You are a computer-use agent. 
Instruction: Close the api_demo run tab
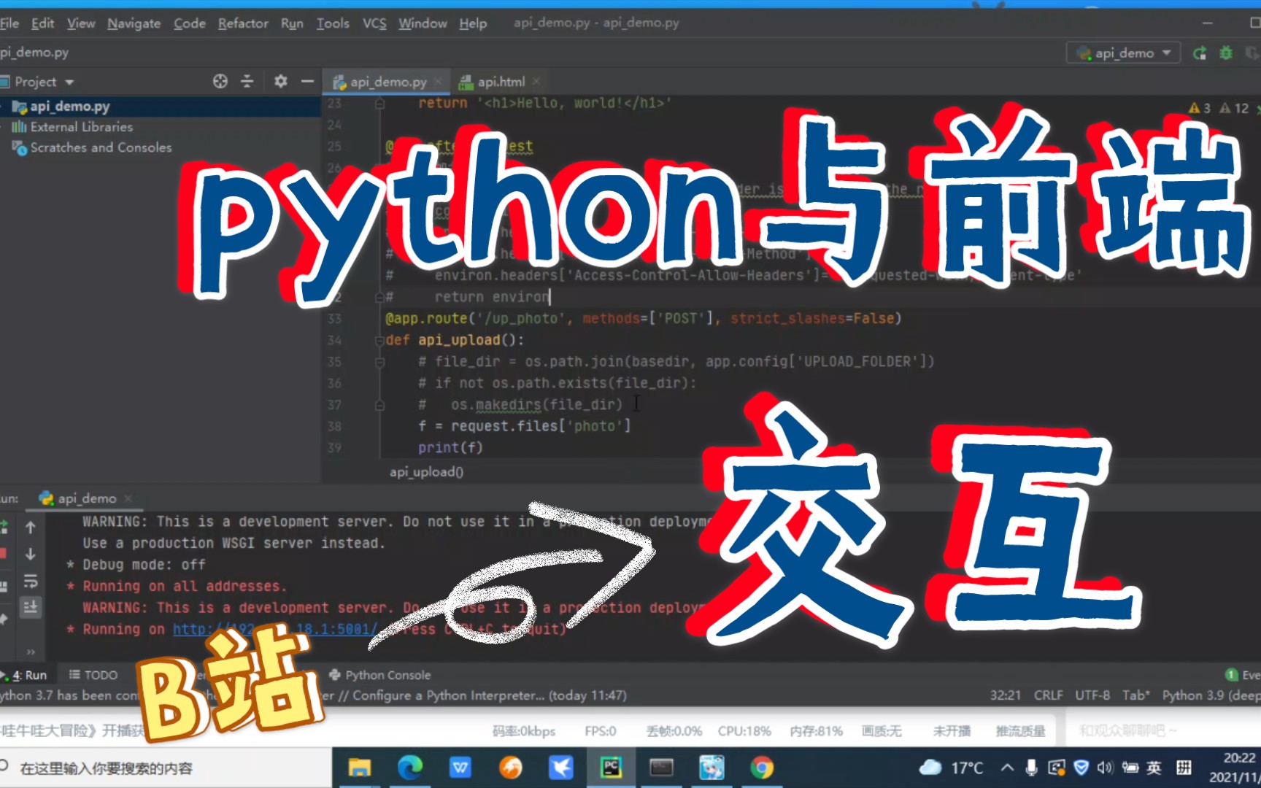[x=128, y=498]
